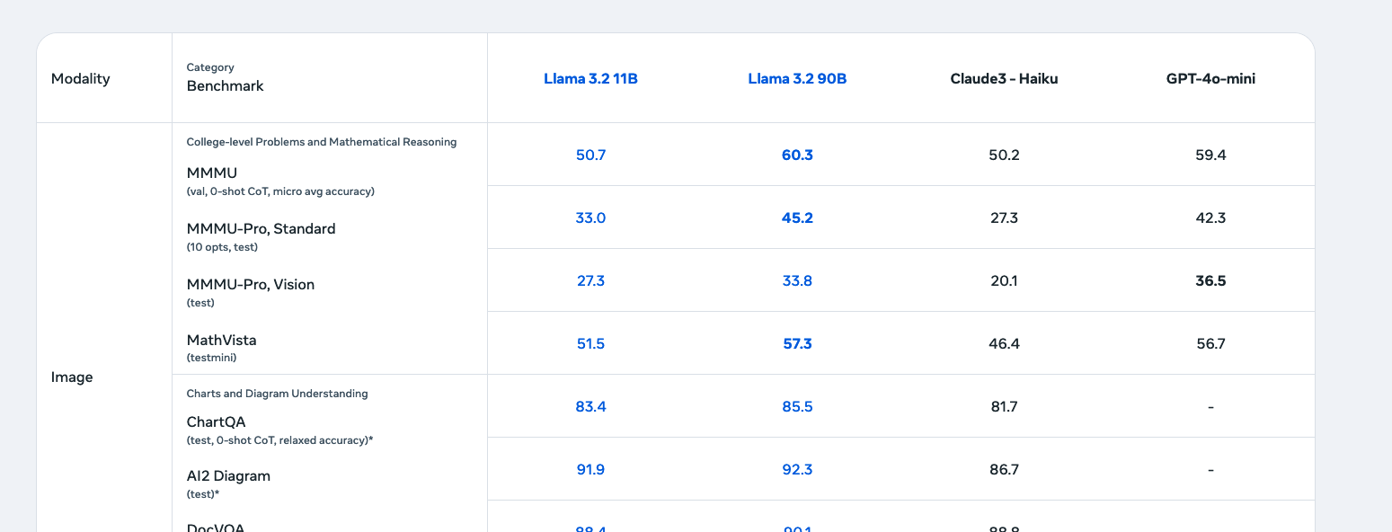This screenshot has width=1392, height=532.
Task: Click the Claude3 - Haiku column header
Action: point(1004,79)
